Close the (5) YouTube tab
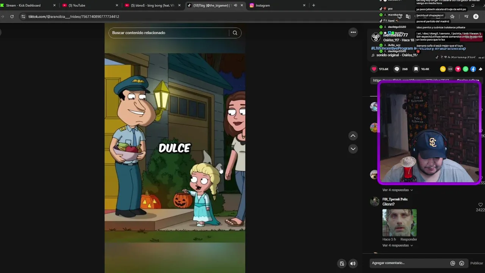Image resolution: width=485 pixels, height=273 pixels. (117, 5)
